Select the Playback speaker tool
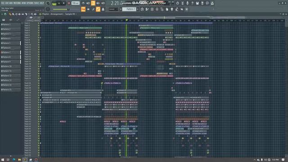Image resolution: width=288 pixels, height=162 pixels. (35, 14)
